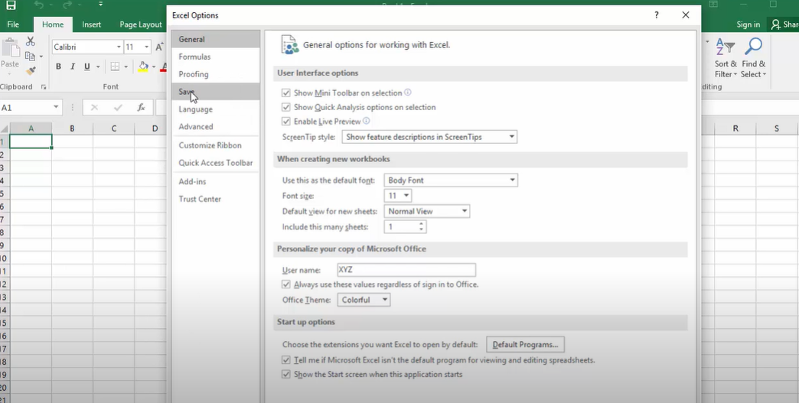Click the Default Programs... button
This screenshot has height=403, width=799.
pyautogui.click(x=525, y=344)
